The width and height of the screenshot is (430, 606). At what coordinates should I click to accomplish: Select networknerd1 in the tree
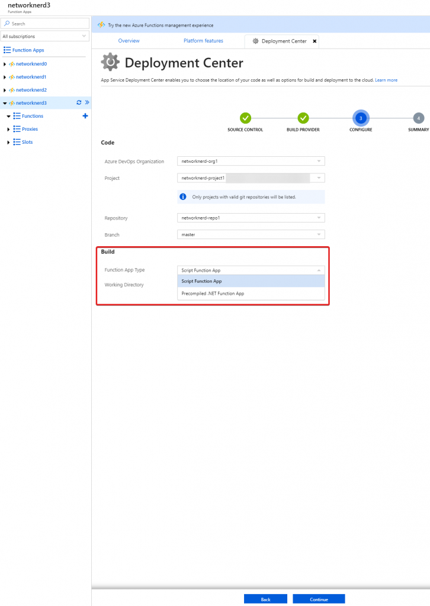(x=31, y=77)
